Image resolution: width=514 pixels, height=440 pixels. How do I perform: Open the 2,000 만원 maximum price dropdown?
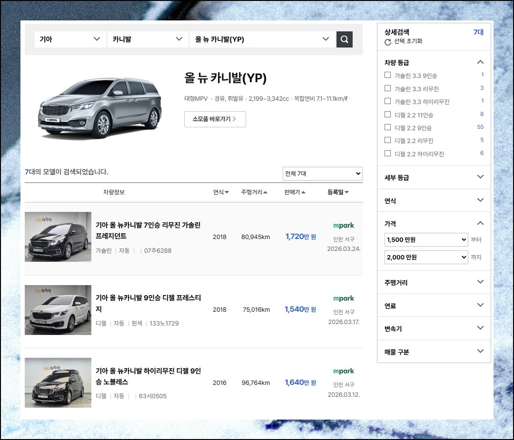pos(426,258)
